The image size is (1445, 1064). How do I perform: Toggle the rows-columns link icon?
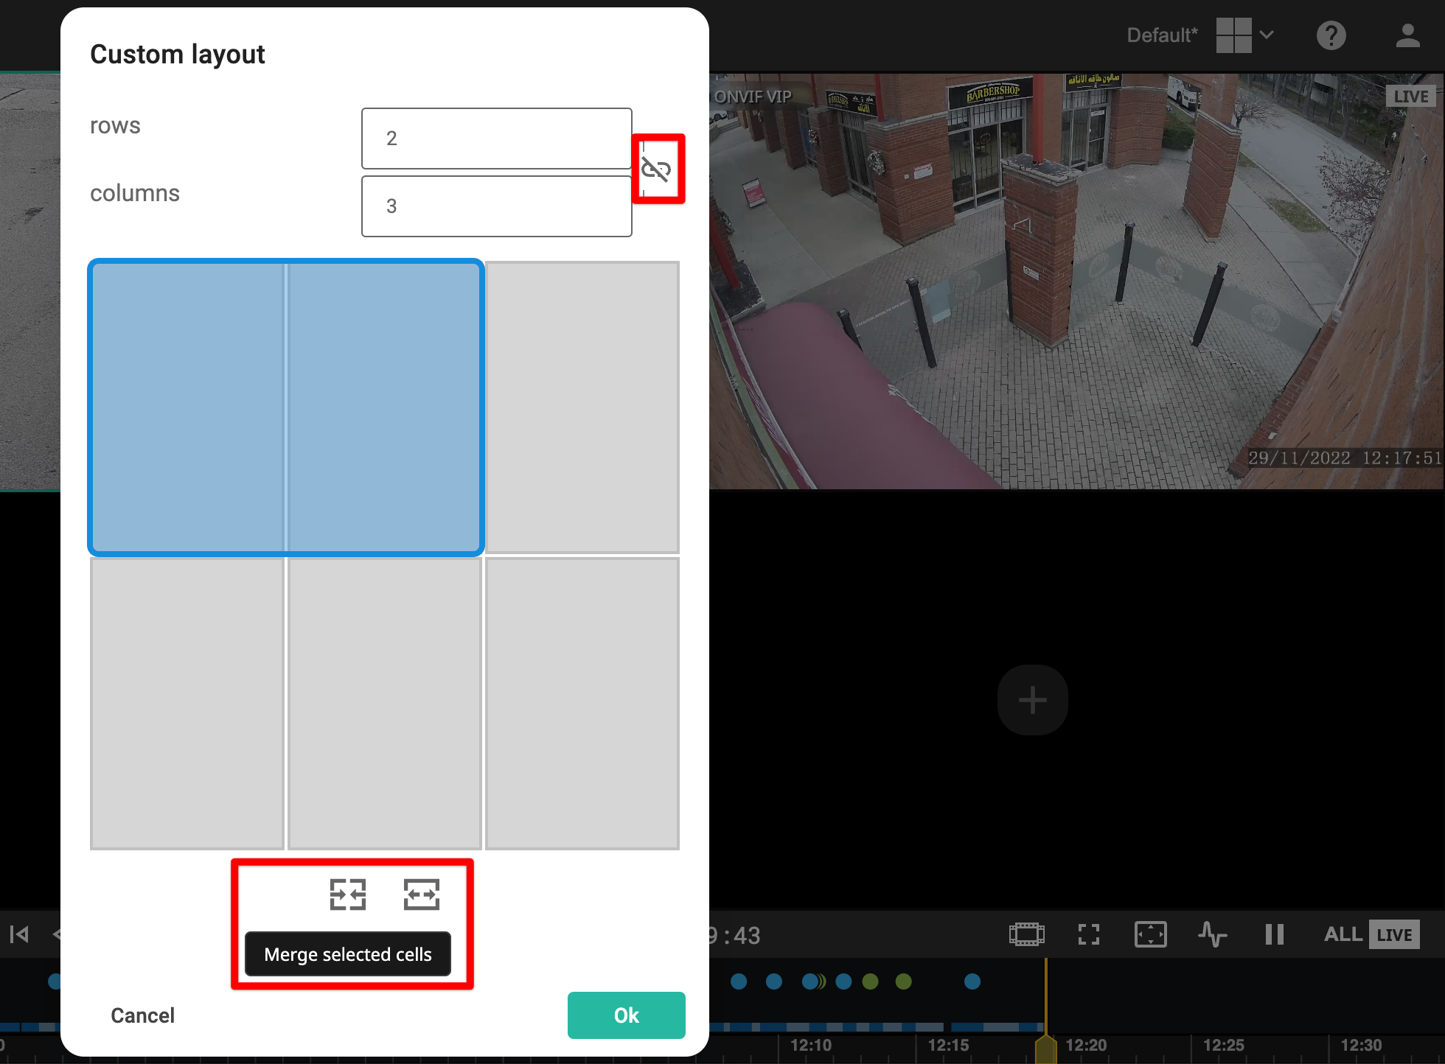pos(655,169)
